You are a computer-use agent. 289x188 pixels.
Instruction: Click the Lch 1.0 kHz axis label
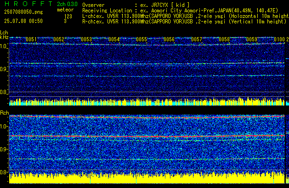coord(3,46)
